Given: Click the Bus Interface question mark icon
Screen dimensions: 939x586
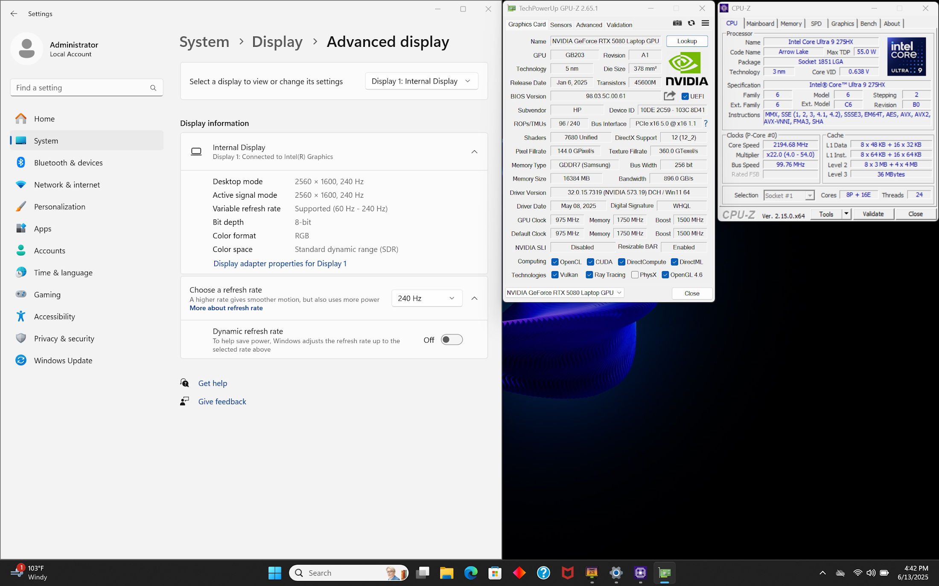Looking at the screenshot, I should pyautogui.click(x=706, y=124).
